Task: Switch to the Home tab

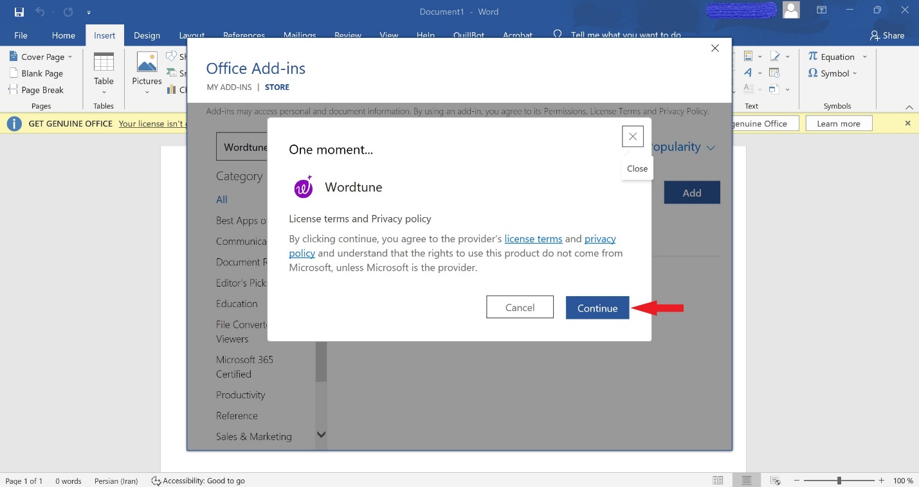Action: coord(64,35)
